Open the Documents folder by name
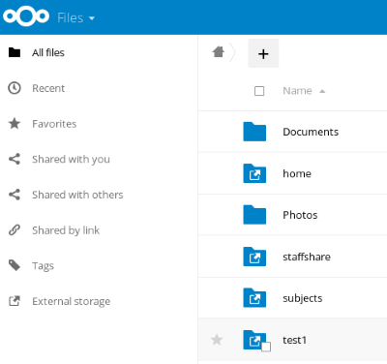The image size is (387, 364). 311,132
